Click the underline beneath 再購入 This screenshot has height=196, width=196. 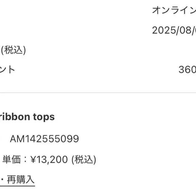point(18,186)
